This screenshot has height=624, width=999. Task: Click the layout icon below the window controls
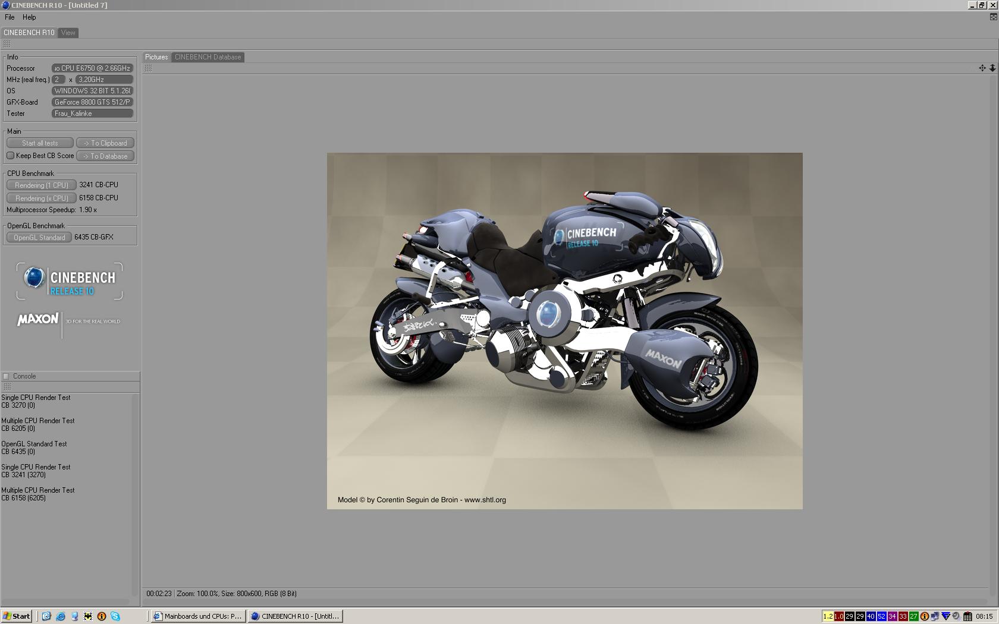pyautogui.click(x=993, y=17)
